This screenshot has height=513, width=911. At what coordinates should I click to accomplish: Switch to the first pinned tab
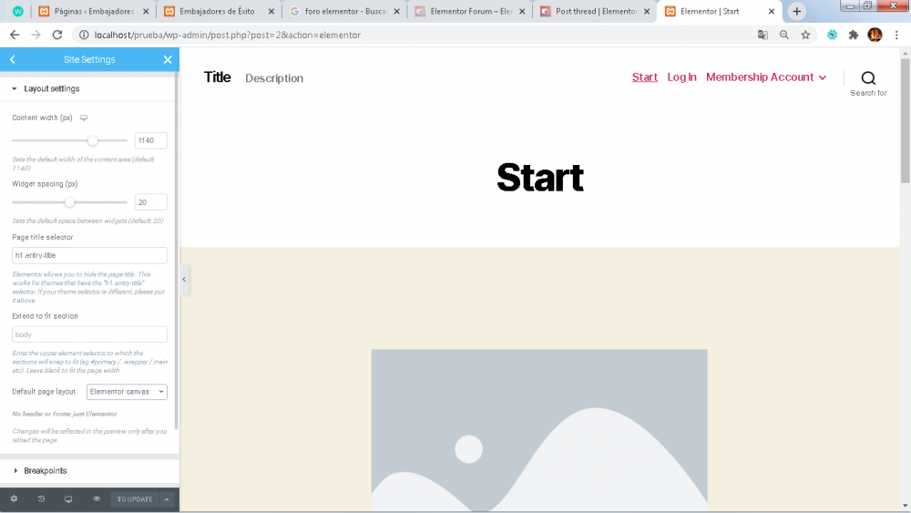18,11
